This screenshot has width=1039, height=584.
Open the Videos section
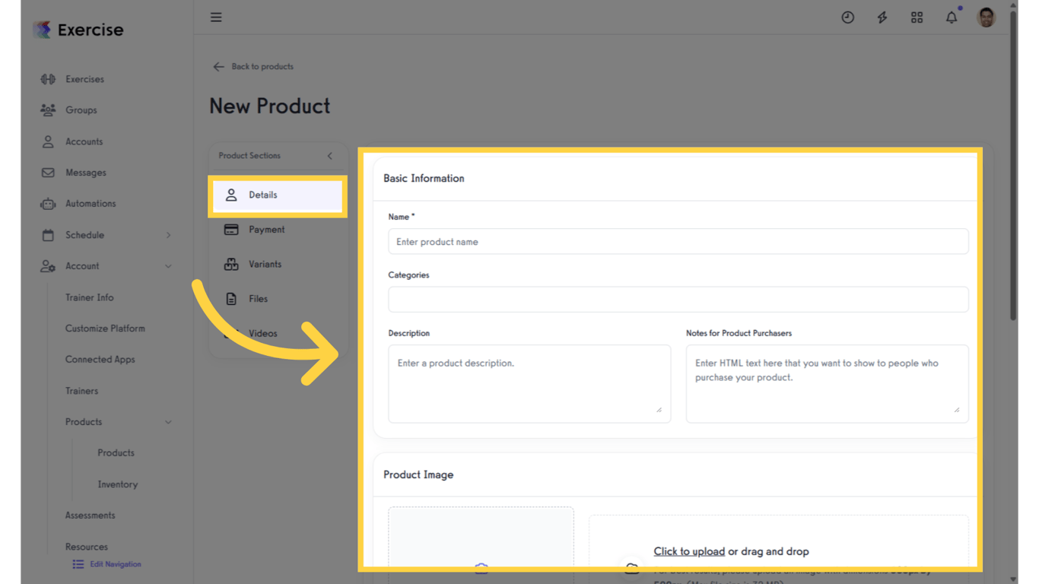pyautogui.click(x=262, y=333)
